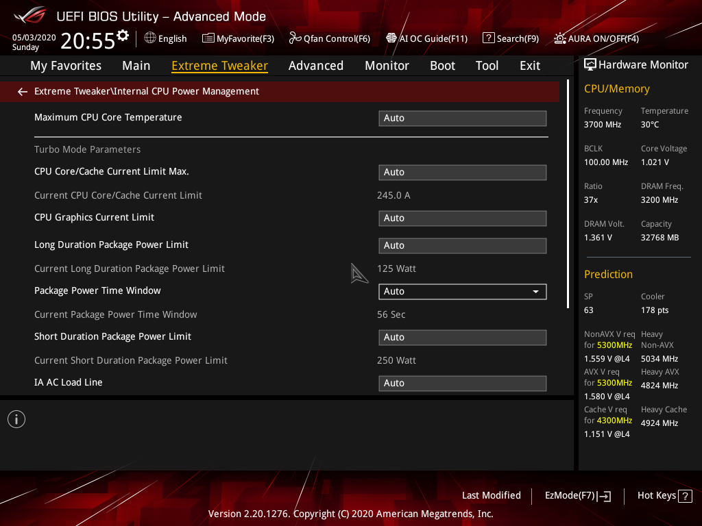Click the Maximum CPU Core Temperature label
702x526 pixels.
[108, 117]
